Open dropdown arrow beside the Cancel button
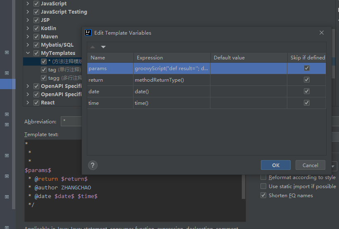The image size is (339, 229). click(333, 166)
